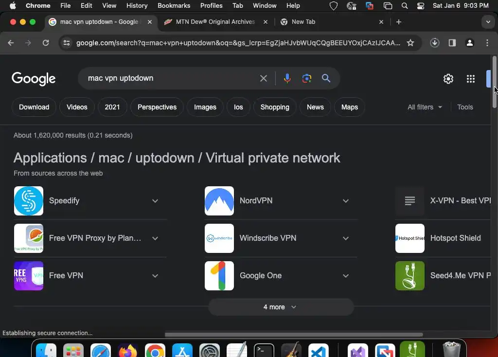Click the Google One logo
The width and height of the screenshot is (498, 357).
coord(219,276)
